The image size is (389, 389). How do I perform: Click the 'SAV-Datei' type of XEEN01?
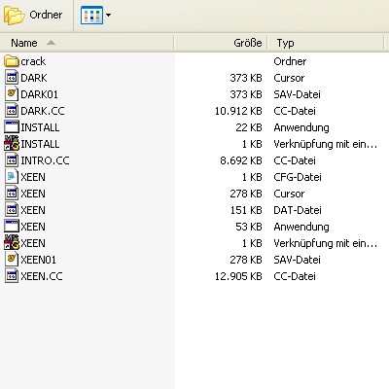[297, 260]
